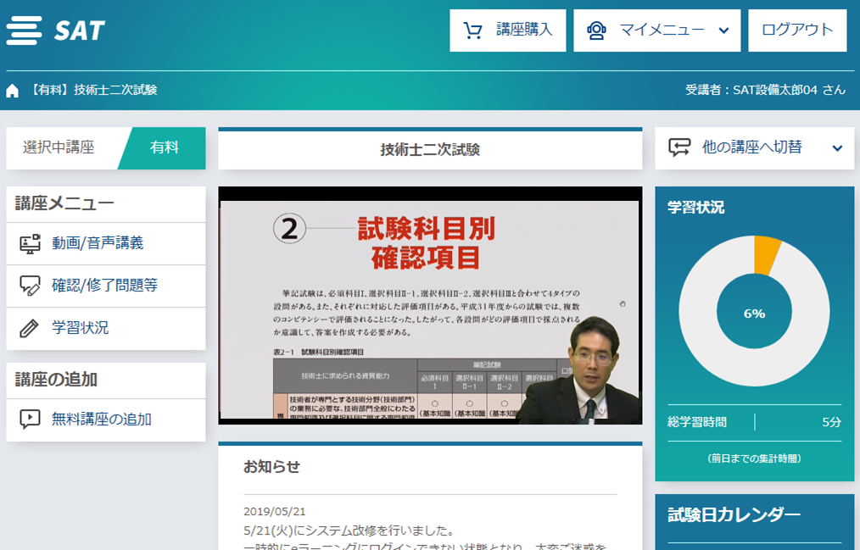This screenshot has height=550, width=860.
Task: Click the orange progress segment of chart
Action: [x=766, y=254]
